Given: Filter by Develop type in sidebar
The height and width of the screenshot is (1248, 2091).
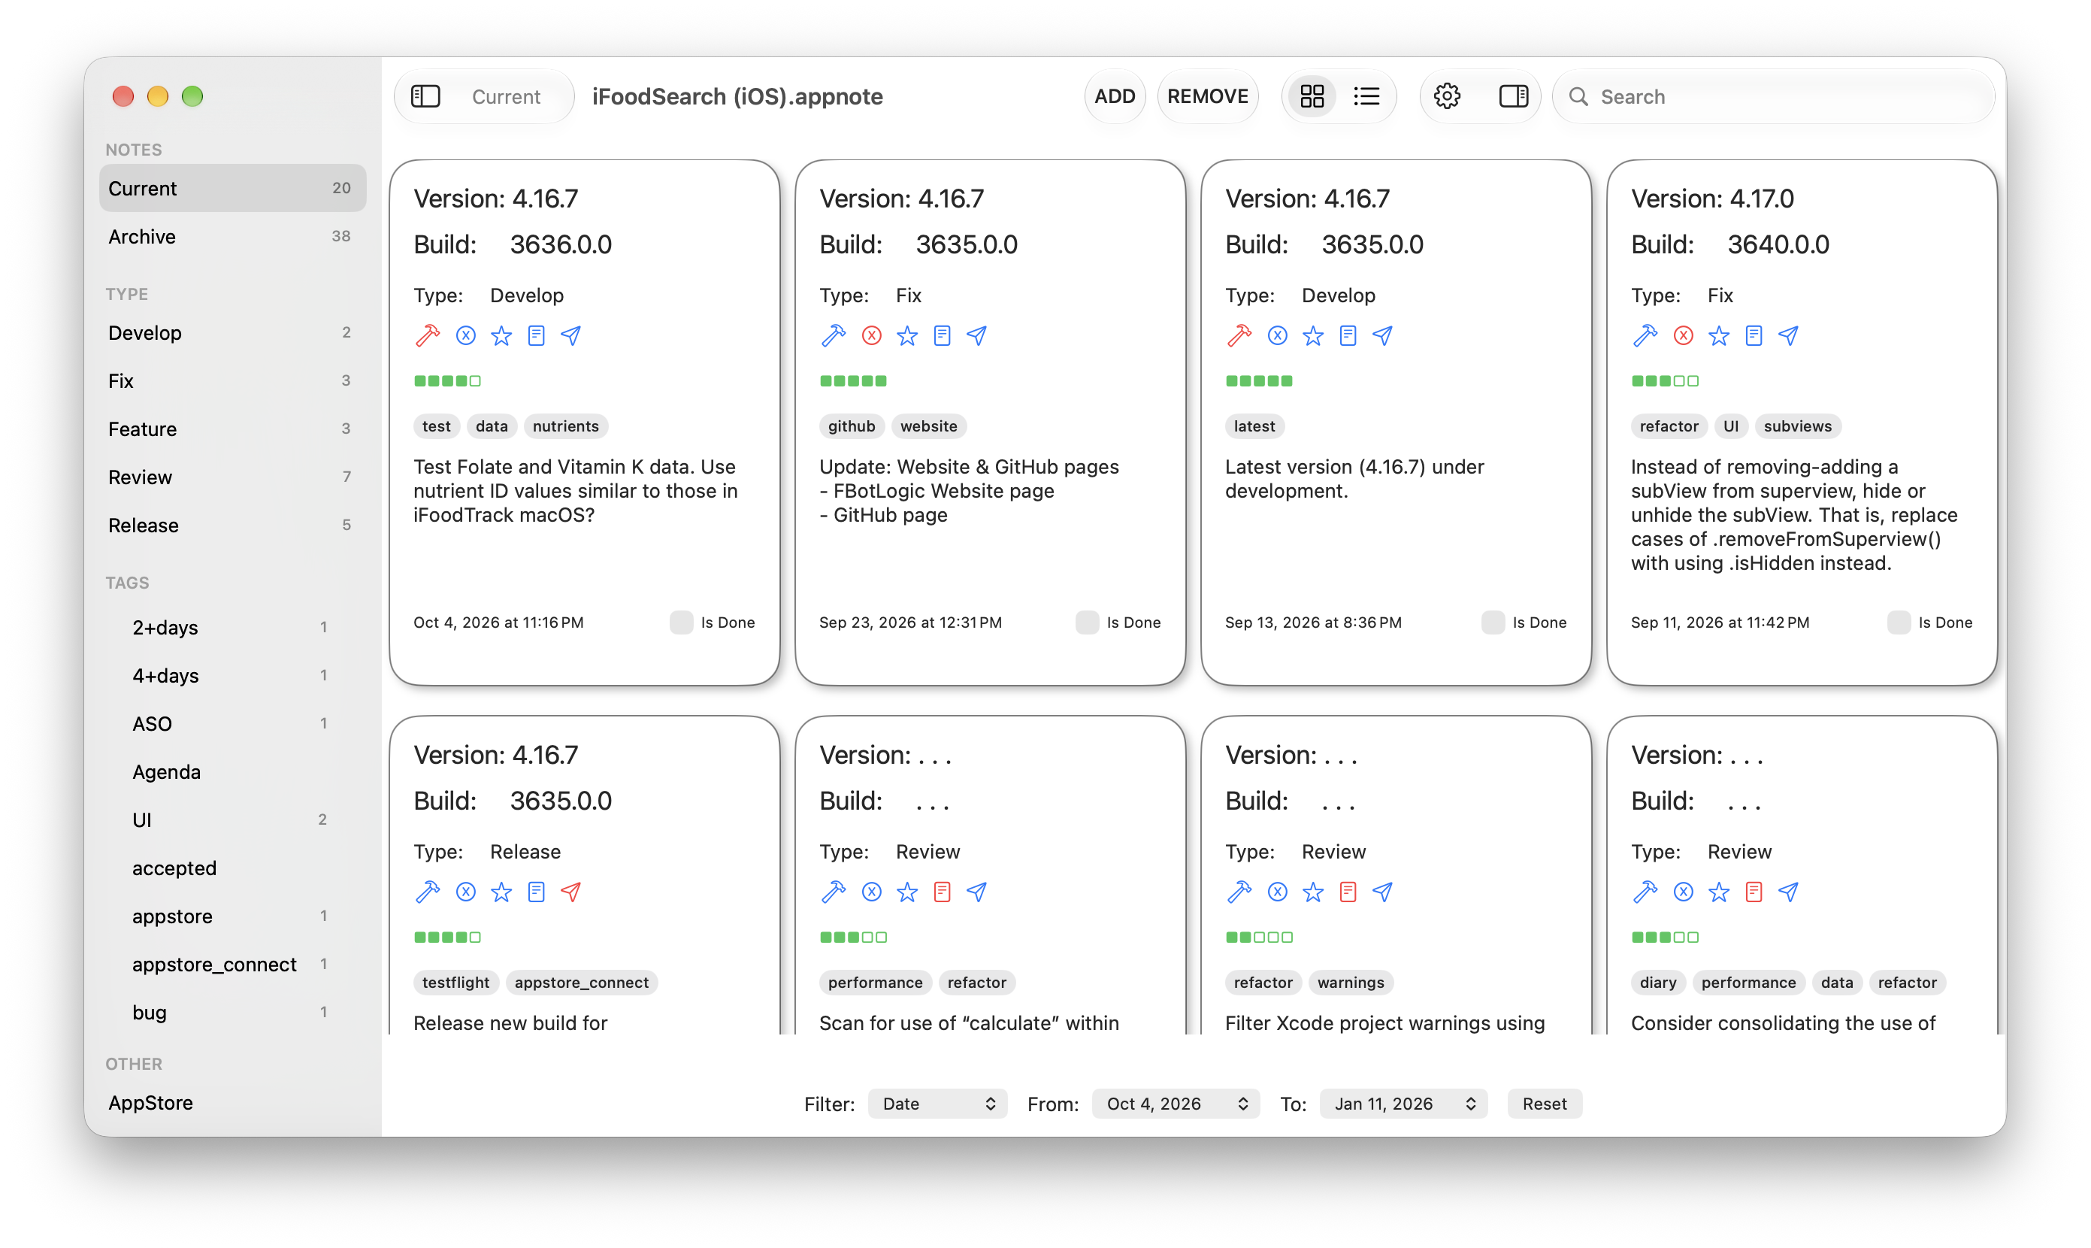Looking at the screenshot, I should pos(232,333).
